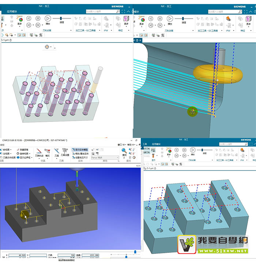
Task: Click 查找 find magnifier in CIMCO
Action: point(124,153)
